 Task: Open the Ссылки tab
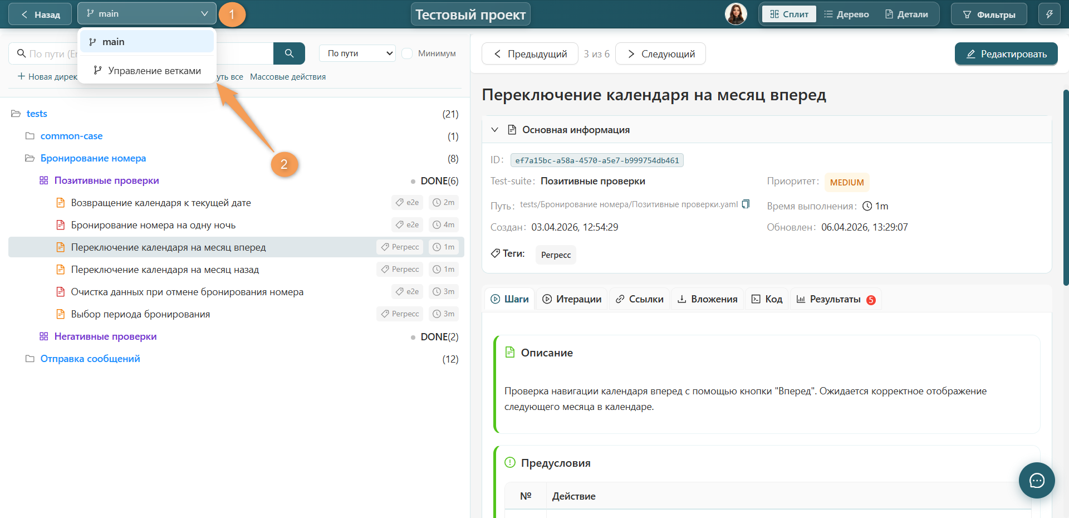pyautogui.click(x=640, y=299)
